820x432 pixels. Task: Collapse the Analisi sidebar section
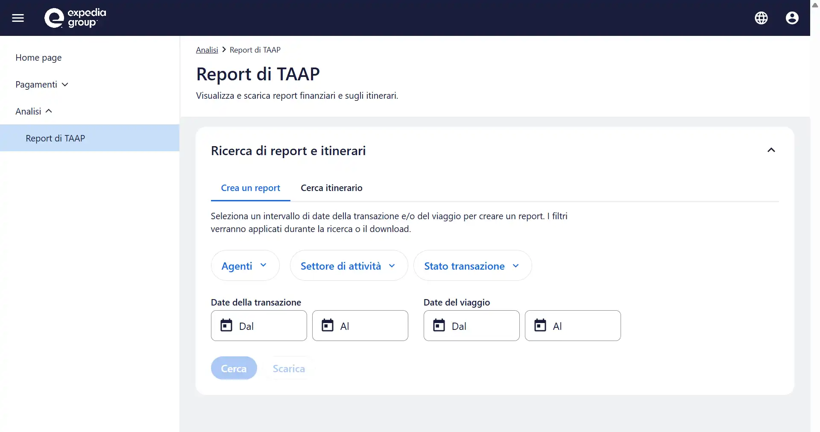(34, 112)
